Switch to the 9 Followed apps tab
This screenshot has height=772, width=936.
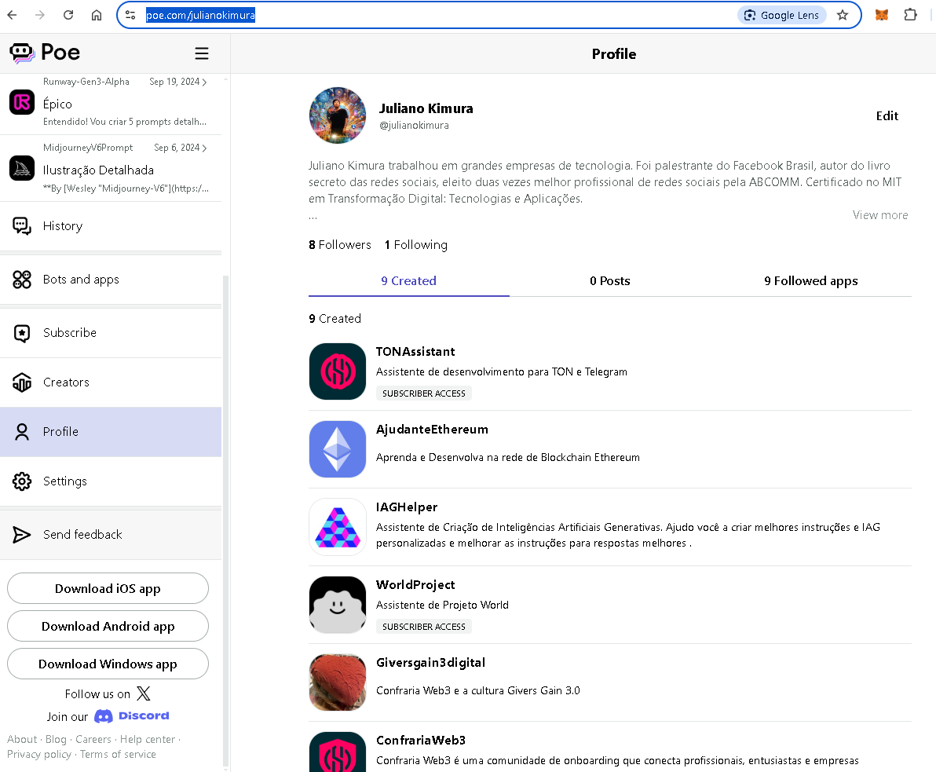click(x=810, y=280)
